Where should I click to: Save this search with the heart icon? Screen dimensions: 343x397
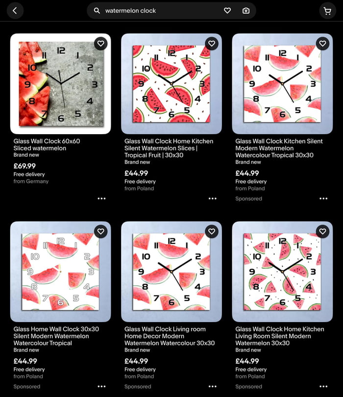pos(227,11)
